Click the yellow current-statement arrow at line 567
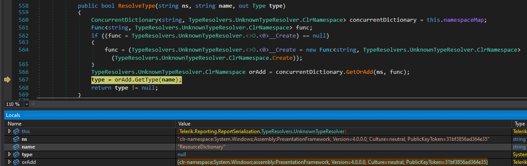The image size is (527, 166). tap(7, 80)
